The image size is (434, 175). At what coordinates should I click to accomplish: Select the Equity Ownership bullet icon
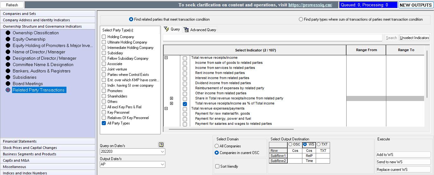(8, 39)
